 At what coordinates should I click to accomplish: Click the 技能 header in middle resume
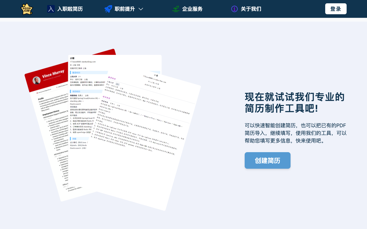click(x=74, y=139)
